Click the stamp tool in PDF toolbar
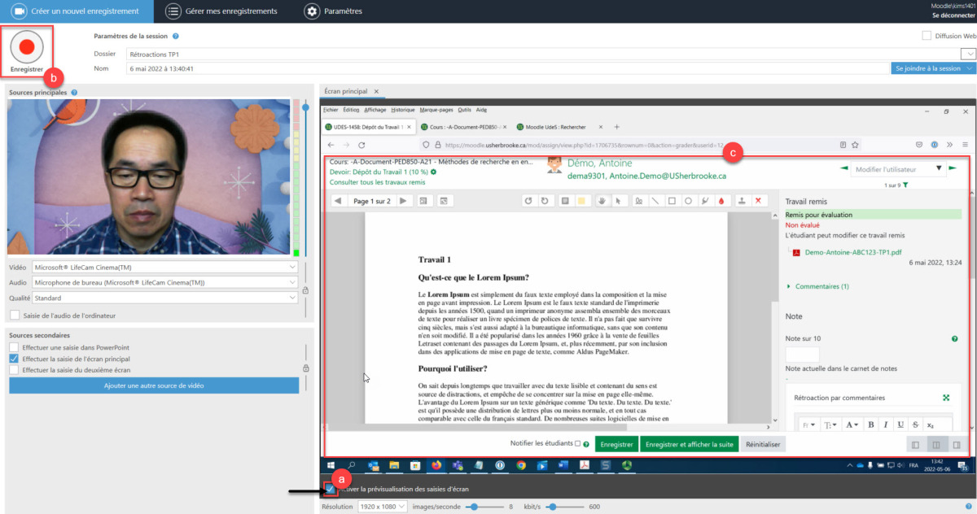This screenshot has height=514, width=977. (x=742, y=201)
